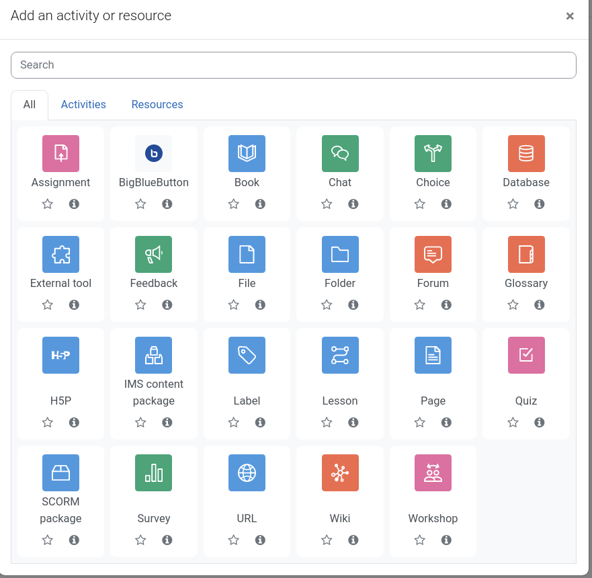Mark Lesson as a favourite

(327, 422)
